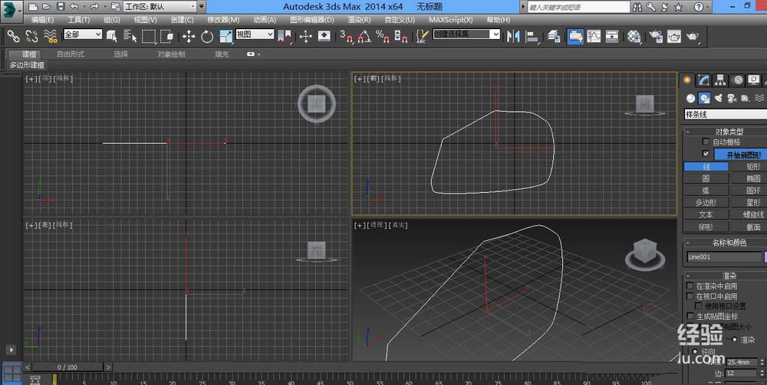This screenshot has height=385, width=767.
Task: Select the Move transform tool
Action: tap(189, 36)
